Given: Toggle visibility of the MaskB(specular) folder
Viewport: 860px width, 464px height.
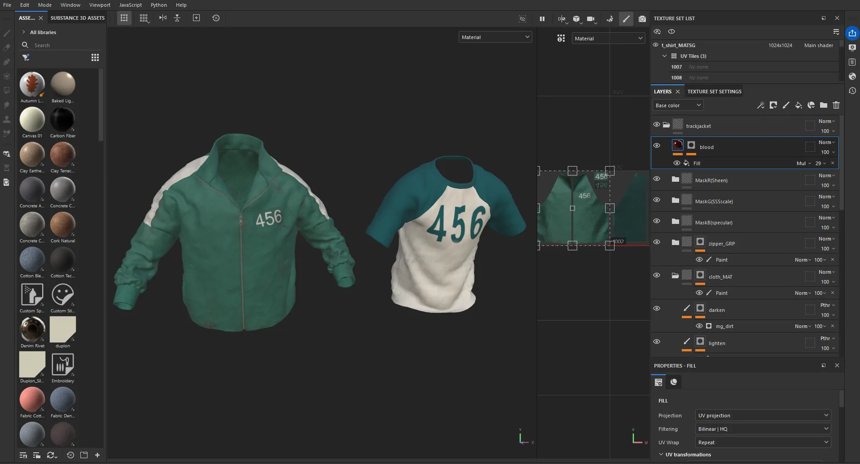Looking at the screenshot, I should 657,221.
